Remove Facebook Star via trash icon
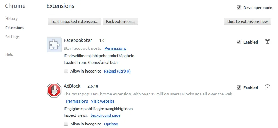The image size is (278, 128). tap(267, 41)
